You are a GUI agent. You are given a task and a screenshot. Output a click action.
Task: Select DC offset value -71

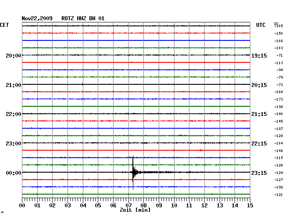point(280,55)
